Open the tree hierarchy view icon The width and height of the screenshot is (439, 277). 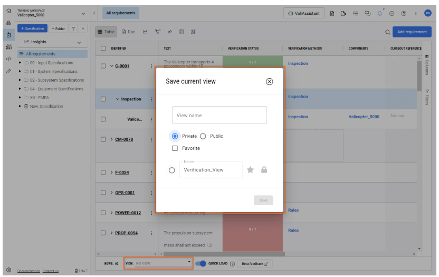coord(158,32)
